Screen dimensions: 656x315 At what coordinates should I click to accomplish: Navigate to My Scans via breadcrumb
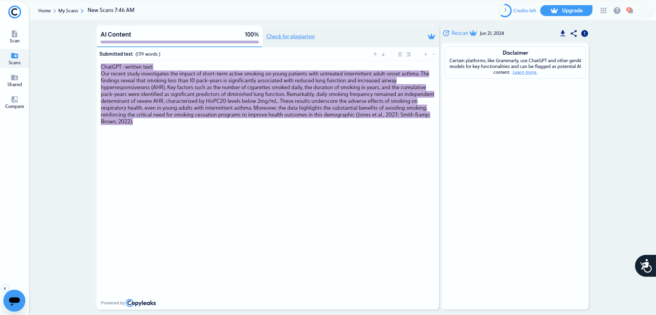(68, 11)
